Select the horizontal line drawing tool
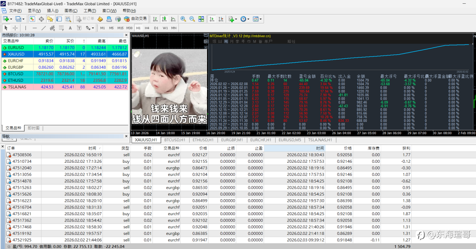 click(35, 28)
